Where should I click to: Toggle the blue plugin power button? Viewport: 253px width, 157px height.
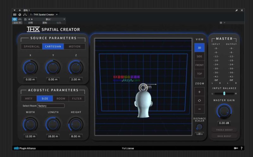click(x=15, y=19)
